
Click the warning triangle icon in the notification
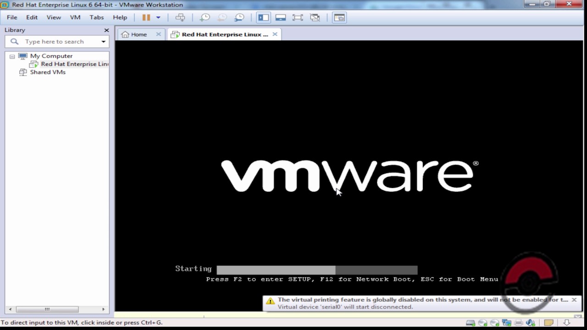coord(270,301)
